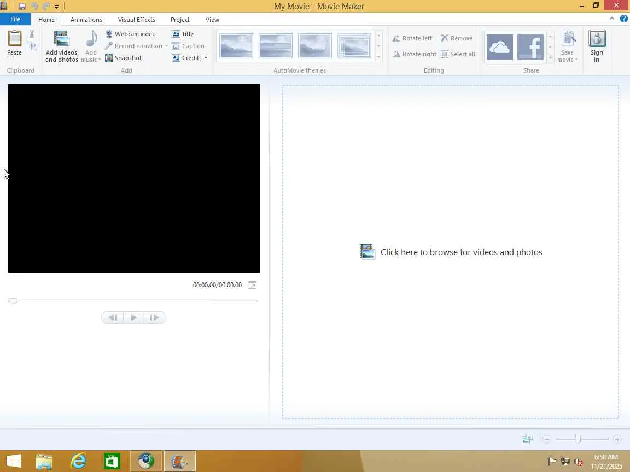This screenshot has width=630, height=472.
Task: Go to next frame button
Action: coord(155,317)
